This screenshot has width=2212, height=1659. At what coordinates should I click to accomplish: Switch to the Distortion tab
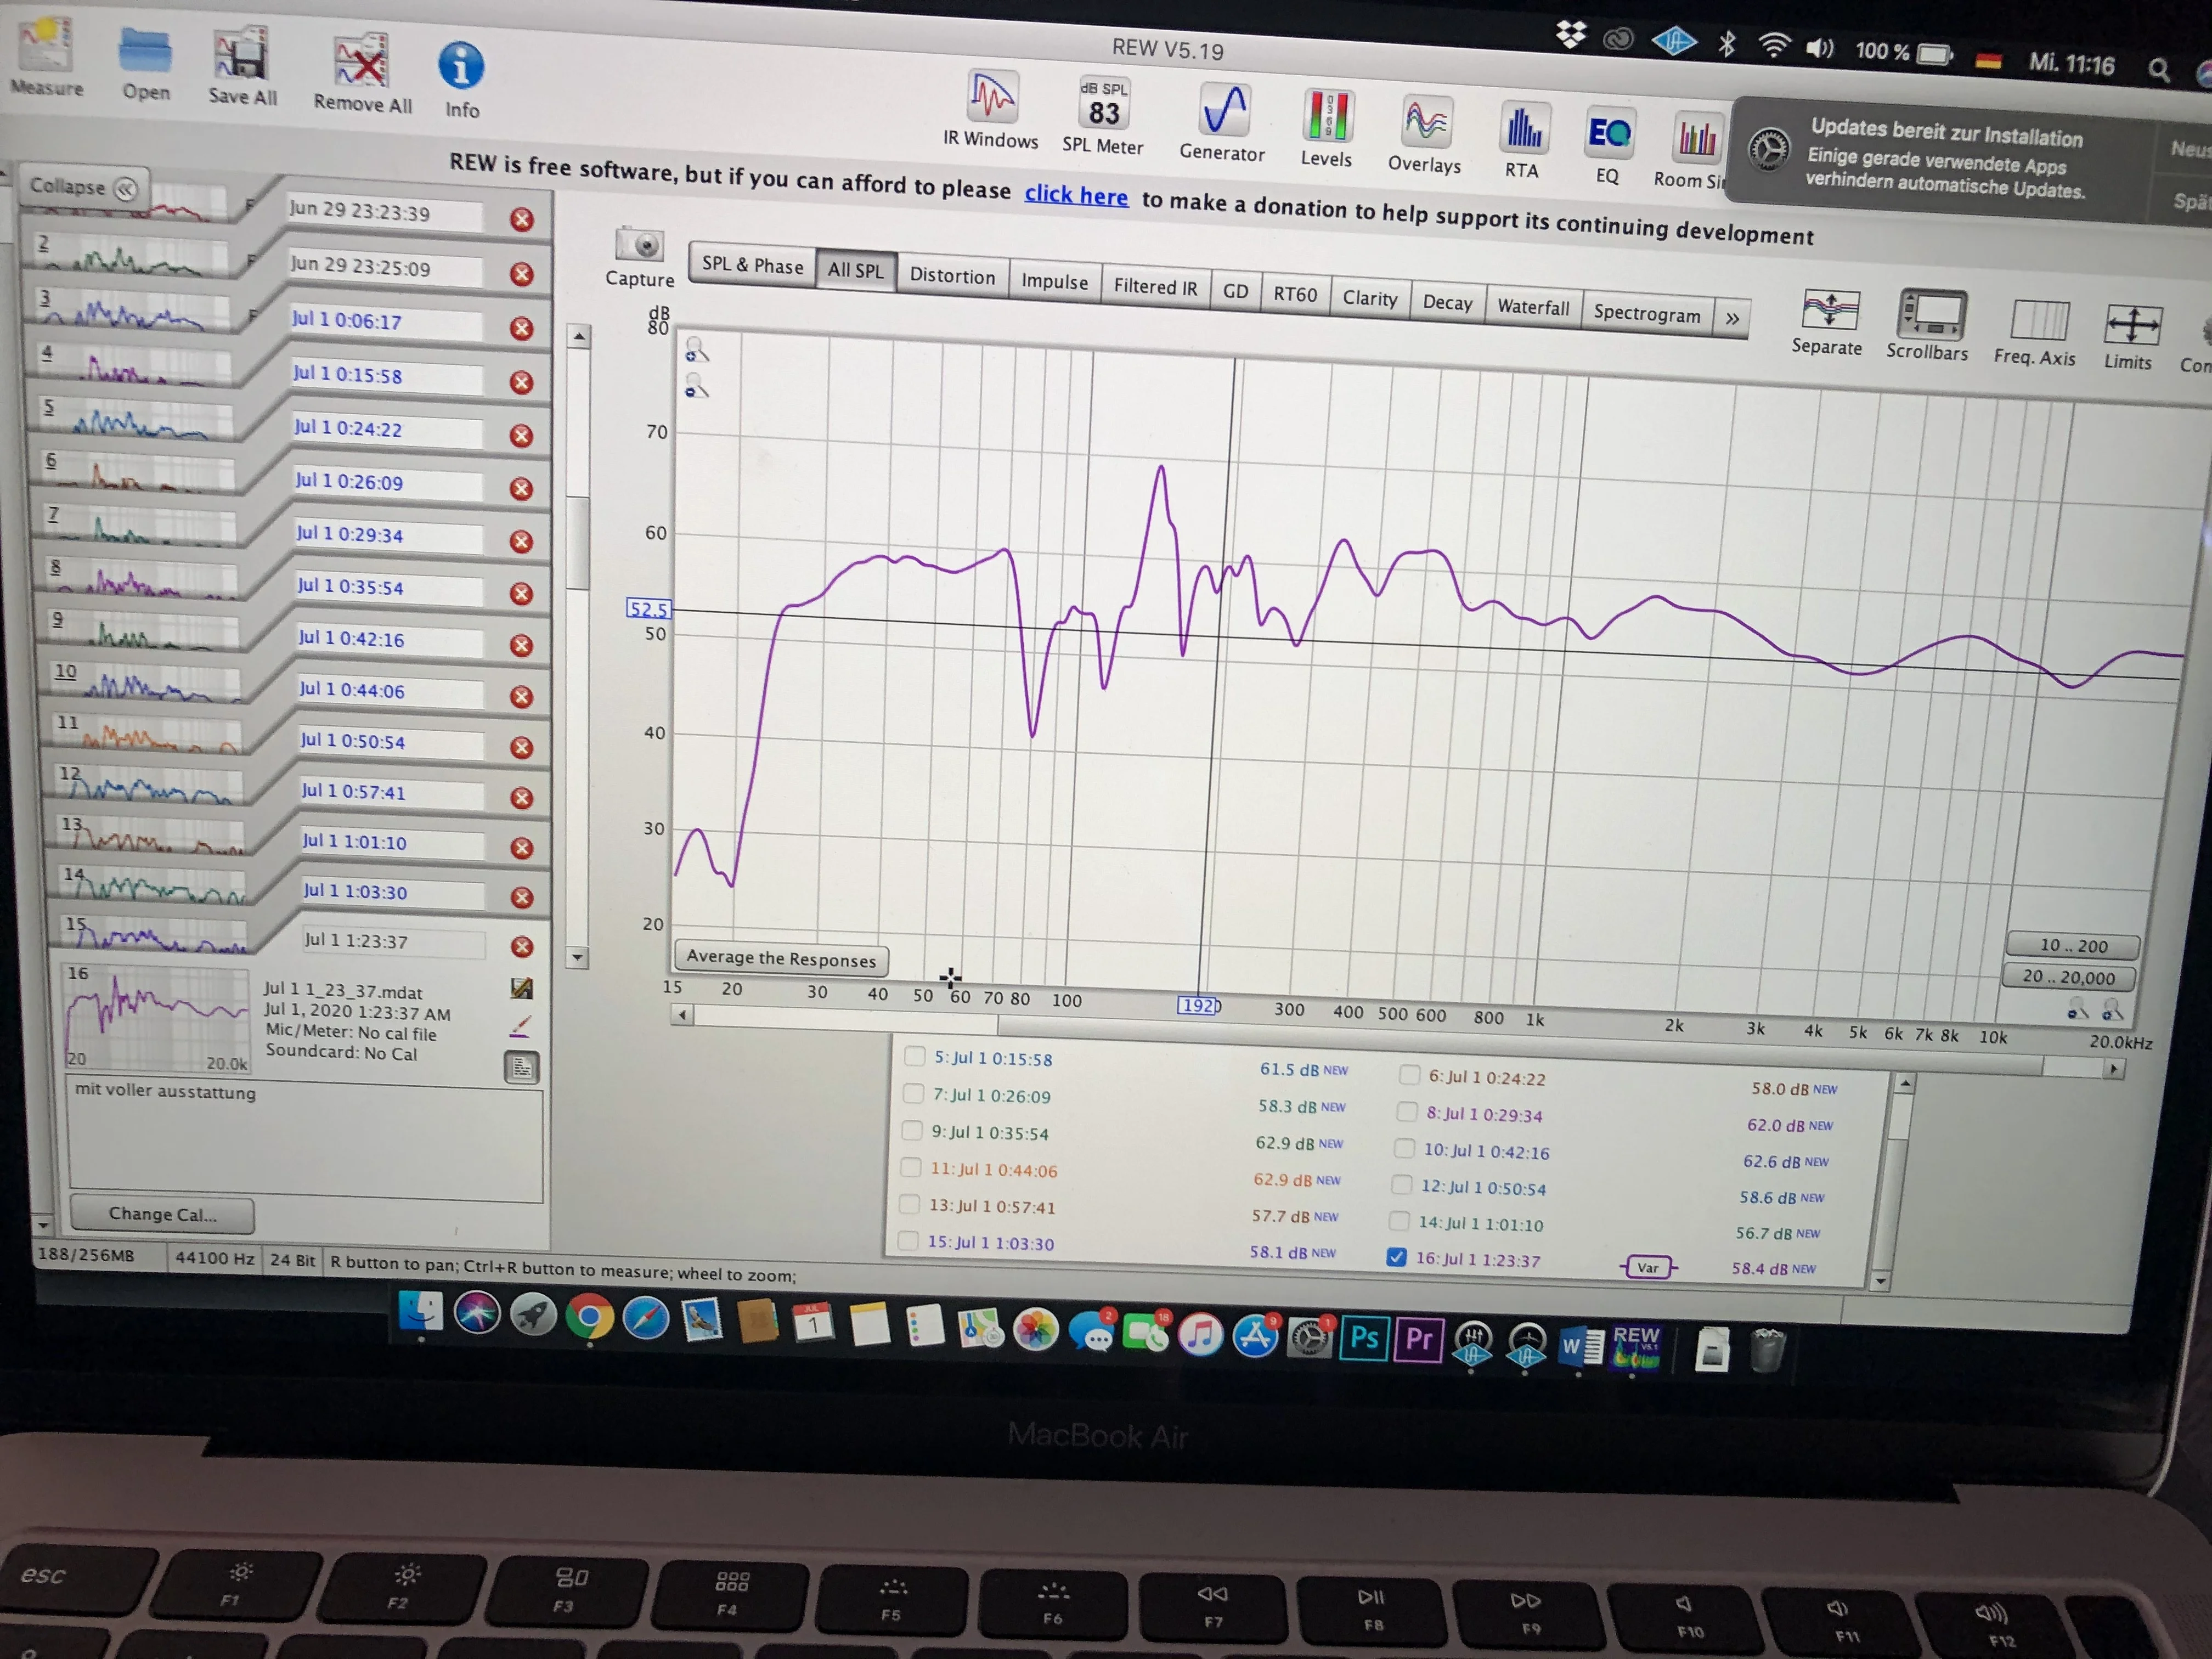[952, 276]
